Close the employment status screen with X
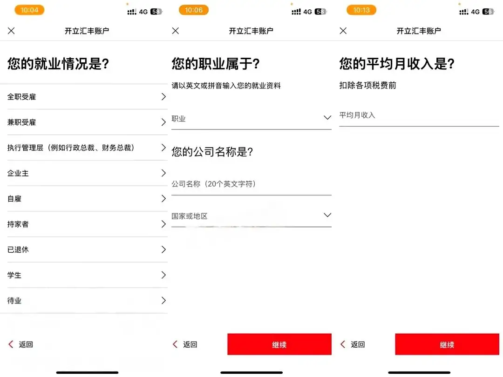 pyautogui.click(x=11, y=31)
